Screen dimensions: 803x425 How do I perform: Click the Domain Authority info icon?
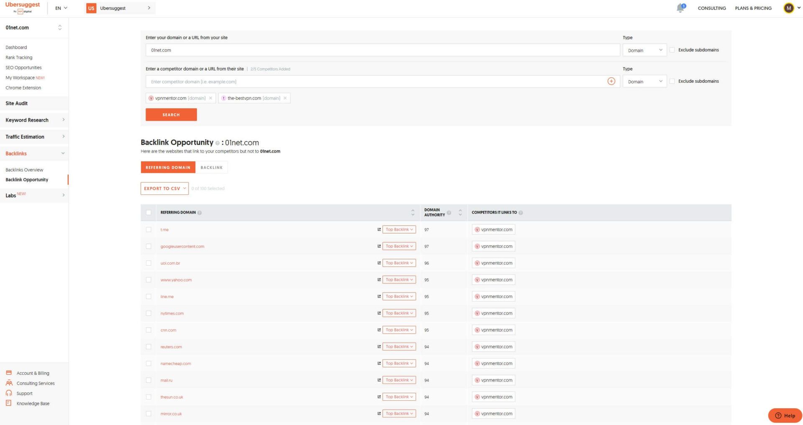(x=449, y=212)
